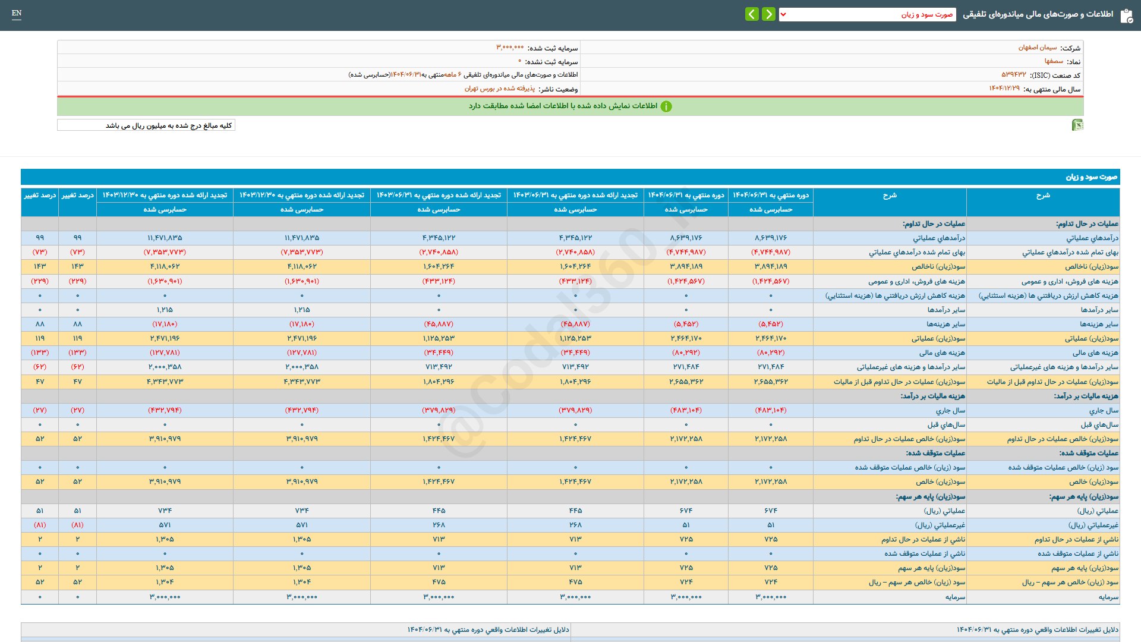Click the سود(زيان) خالص row label
The height and width of the screenshot is (642, 1141).
point(1093,482)
